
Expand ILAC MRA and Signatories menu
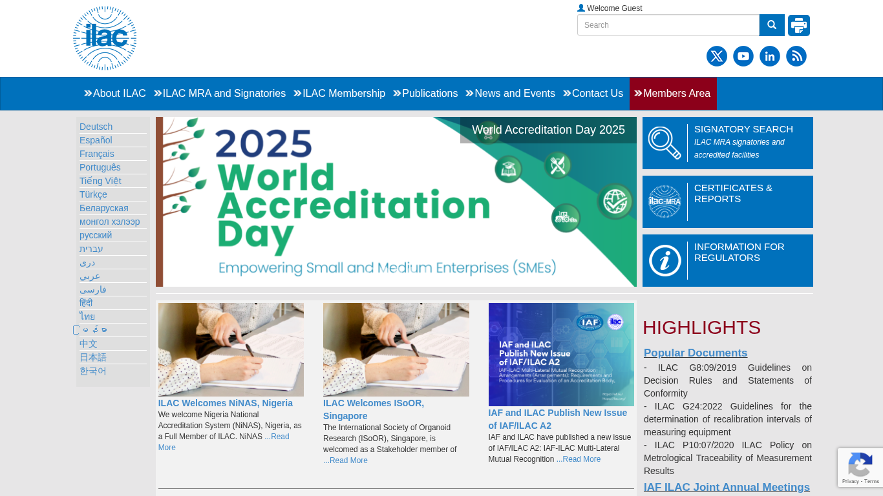point(220,94)
